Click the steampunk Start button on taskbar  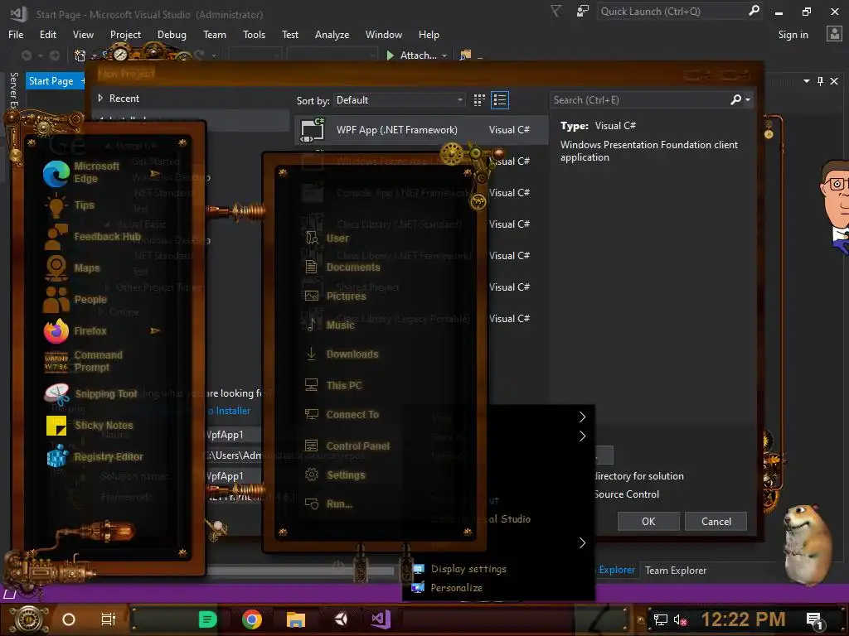point(29,619)
